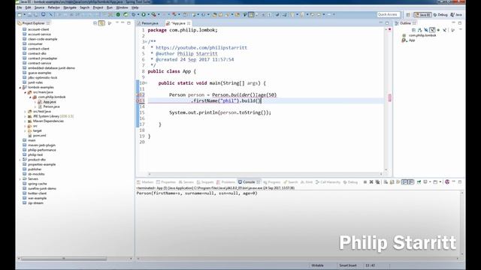Image resolution: width=481 pixels, height=270 pixels.
Task: Open the File menu
Action: (19, 7)
